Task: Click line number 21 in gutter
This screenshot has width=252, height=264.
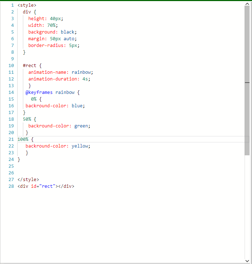Action: 11,139
